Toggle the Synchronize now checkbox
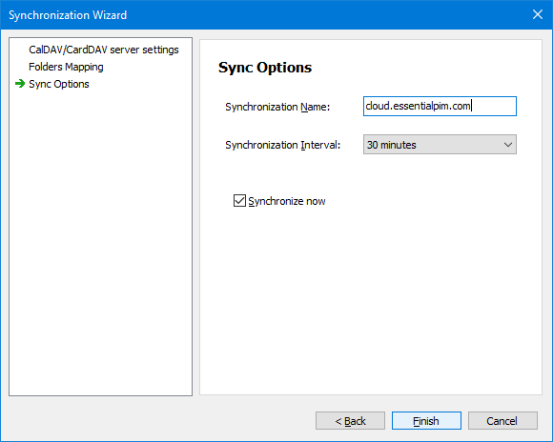Viewport: 553px width, 442px height. (x=239, y=201)
